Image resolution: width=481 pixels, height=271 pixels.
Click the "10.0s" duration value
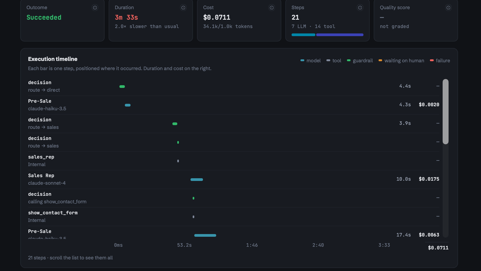pos(404,179)
